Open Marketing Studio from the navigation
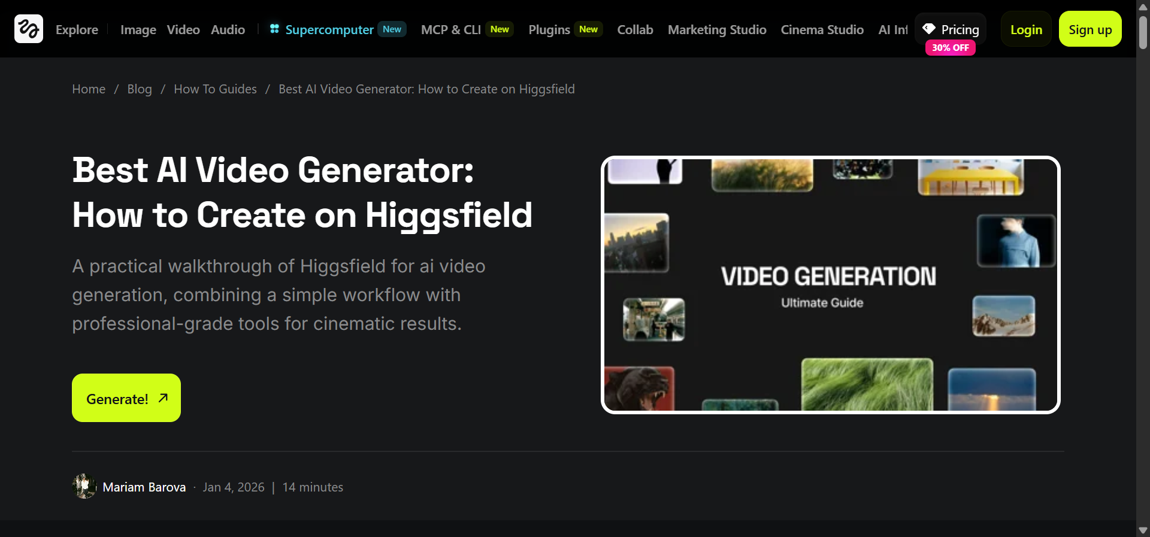The image size is (1150, 537). [x=717, y=29]
